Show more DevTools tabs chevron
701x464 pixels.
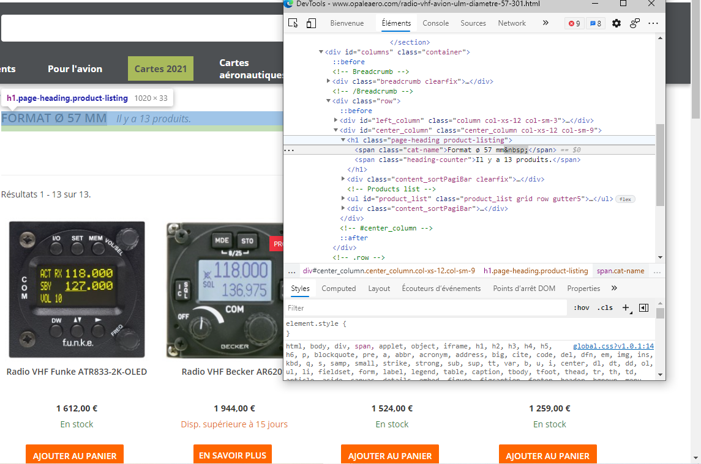tap(545, 23)
